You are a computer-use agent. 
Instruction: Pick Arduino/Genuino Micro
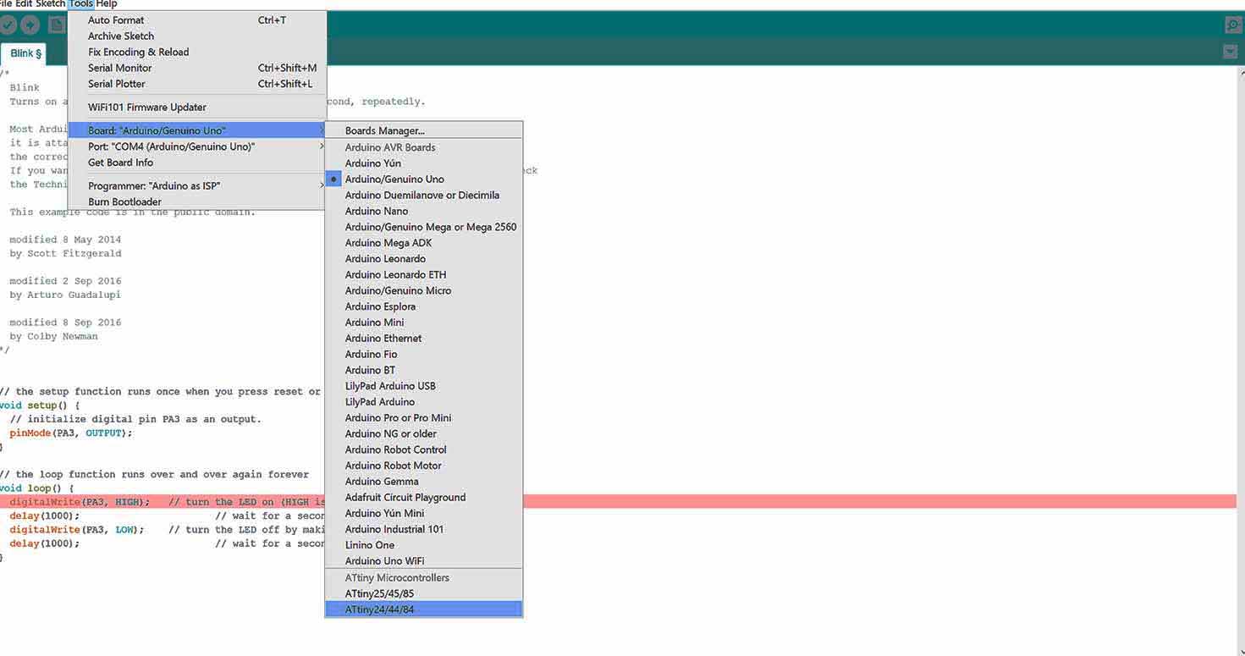click(424, 291)
